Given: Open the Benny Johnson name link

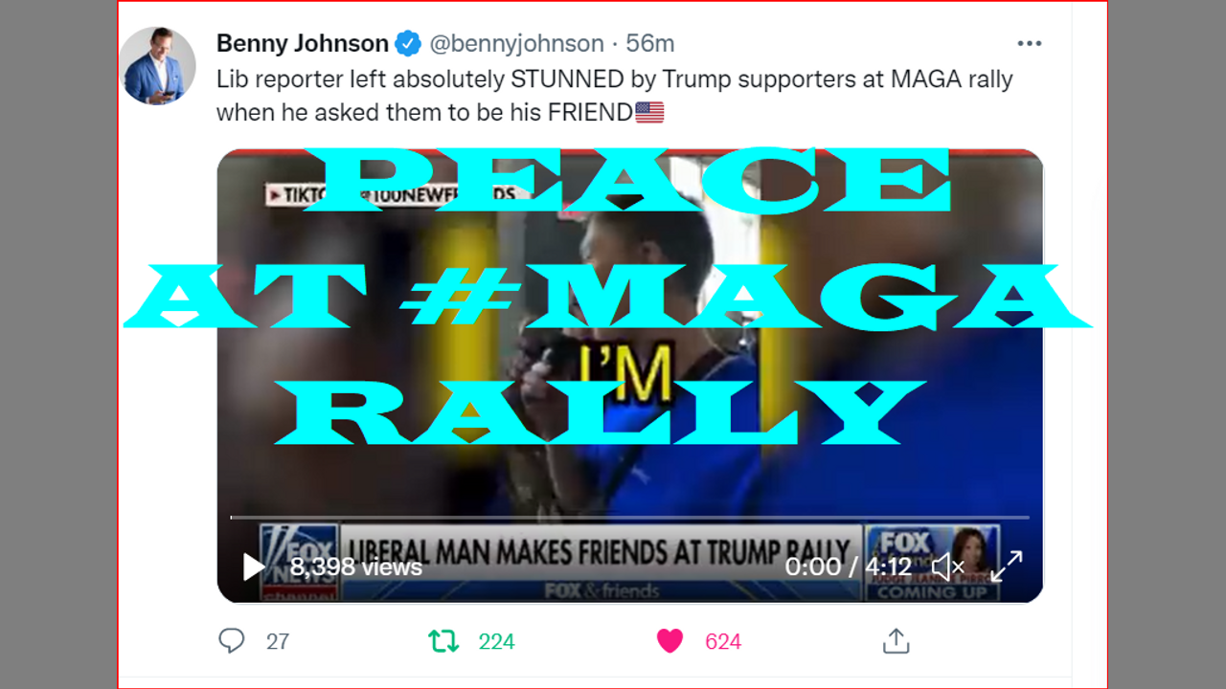Looking at the screenshot, I should click(x=303, y=43).
